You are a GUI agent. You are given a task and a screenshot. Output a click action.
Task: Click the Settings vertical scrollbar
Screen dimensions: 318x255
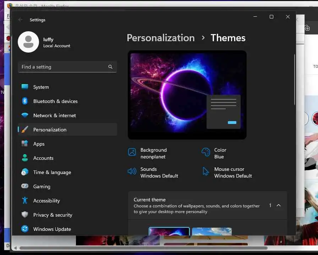point(295,80)
